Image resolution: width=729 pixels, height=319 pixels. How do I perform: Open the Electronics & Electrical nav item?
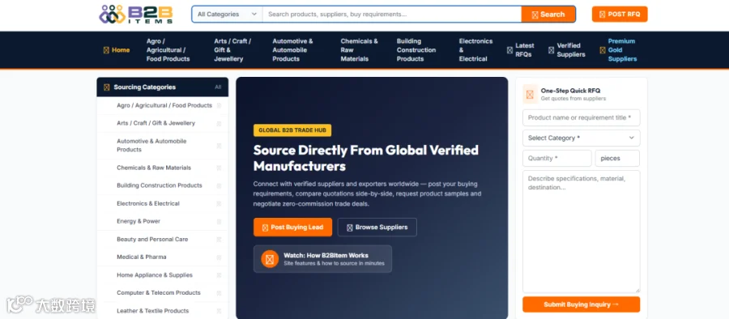475,50
